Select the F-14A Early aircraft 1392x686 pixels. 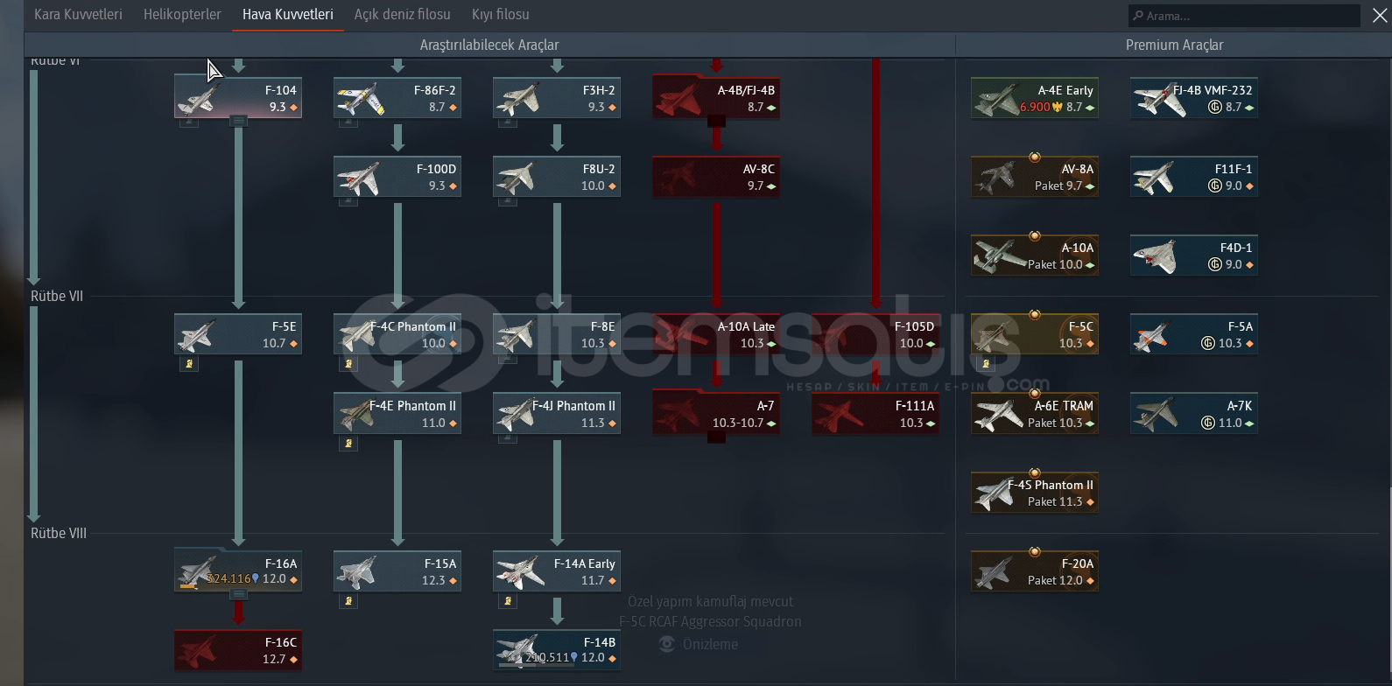tap(557, 570)
